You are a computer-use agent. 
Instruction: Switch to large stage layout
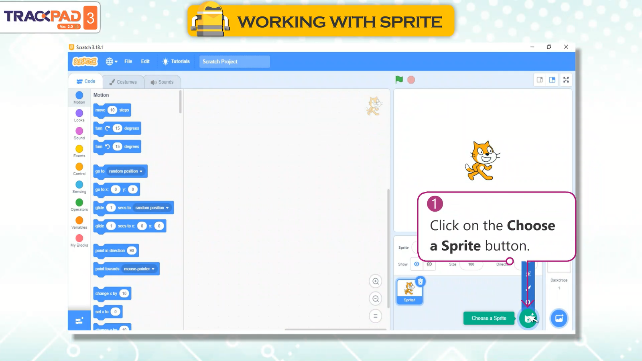tap(553, 80)
